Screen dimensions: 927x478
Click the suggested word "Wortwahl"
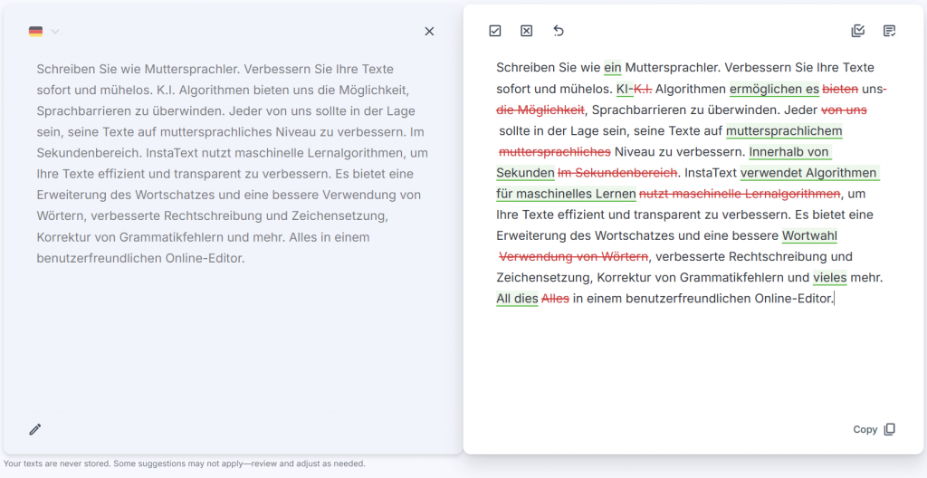point(809,236)
